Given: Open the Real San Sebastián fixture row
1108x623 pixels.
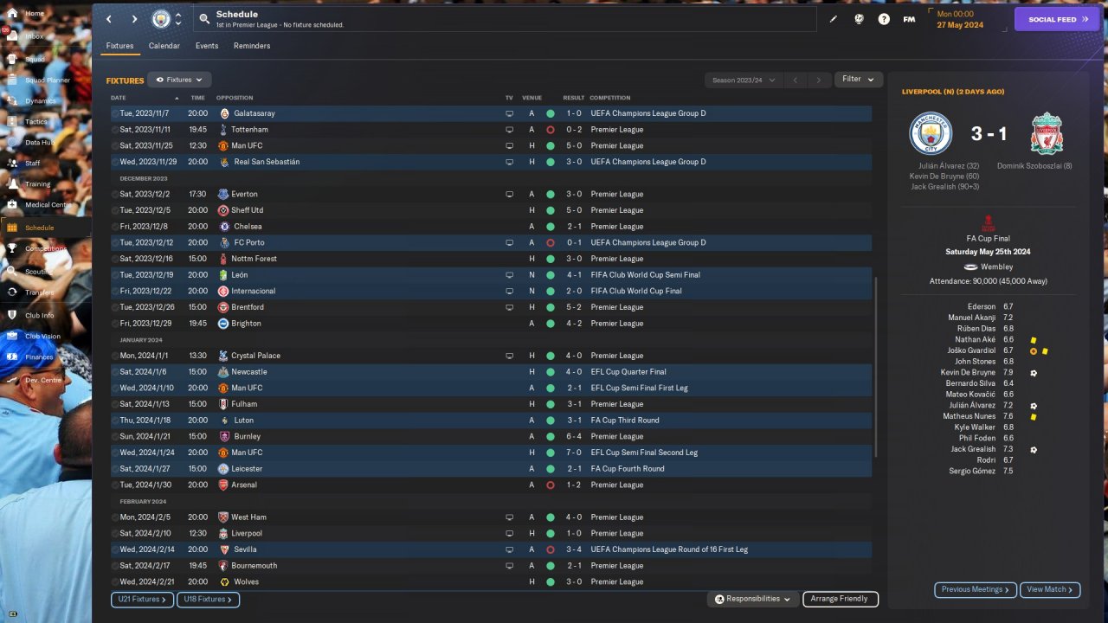Looking at the screenshot, I should click(x=491, y=162).
